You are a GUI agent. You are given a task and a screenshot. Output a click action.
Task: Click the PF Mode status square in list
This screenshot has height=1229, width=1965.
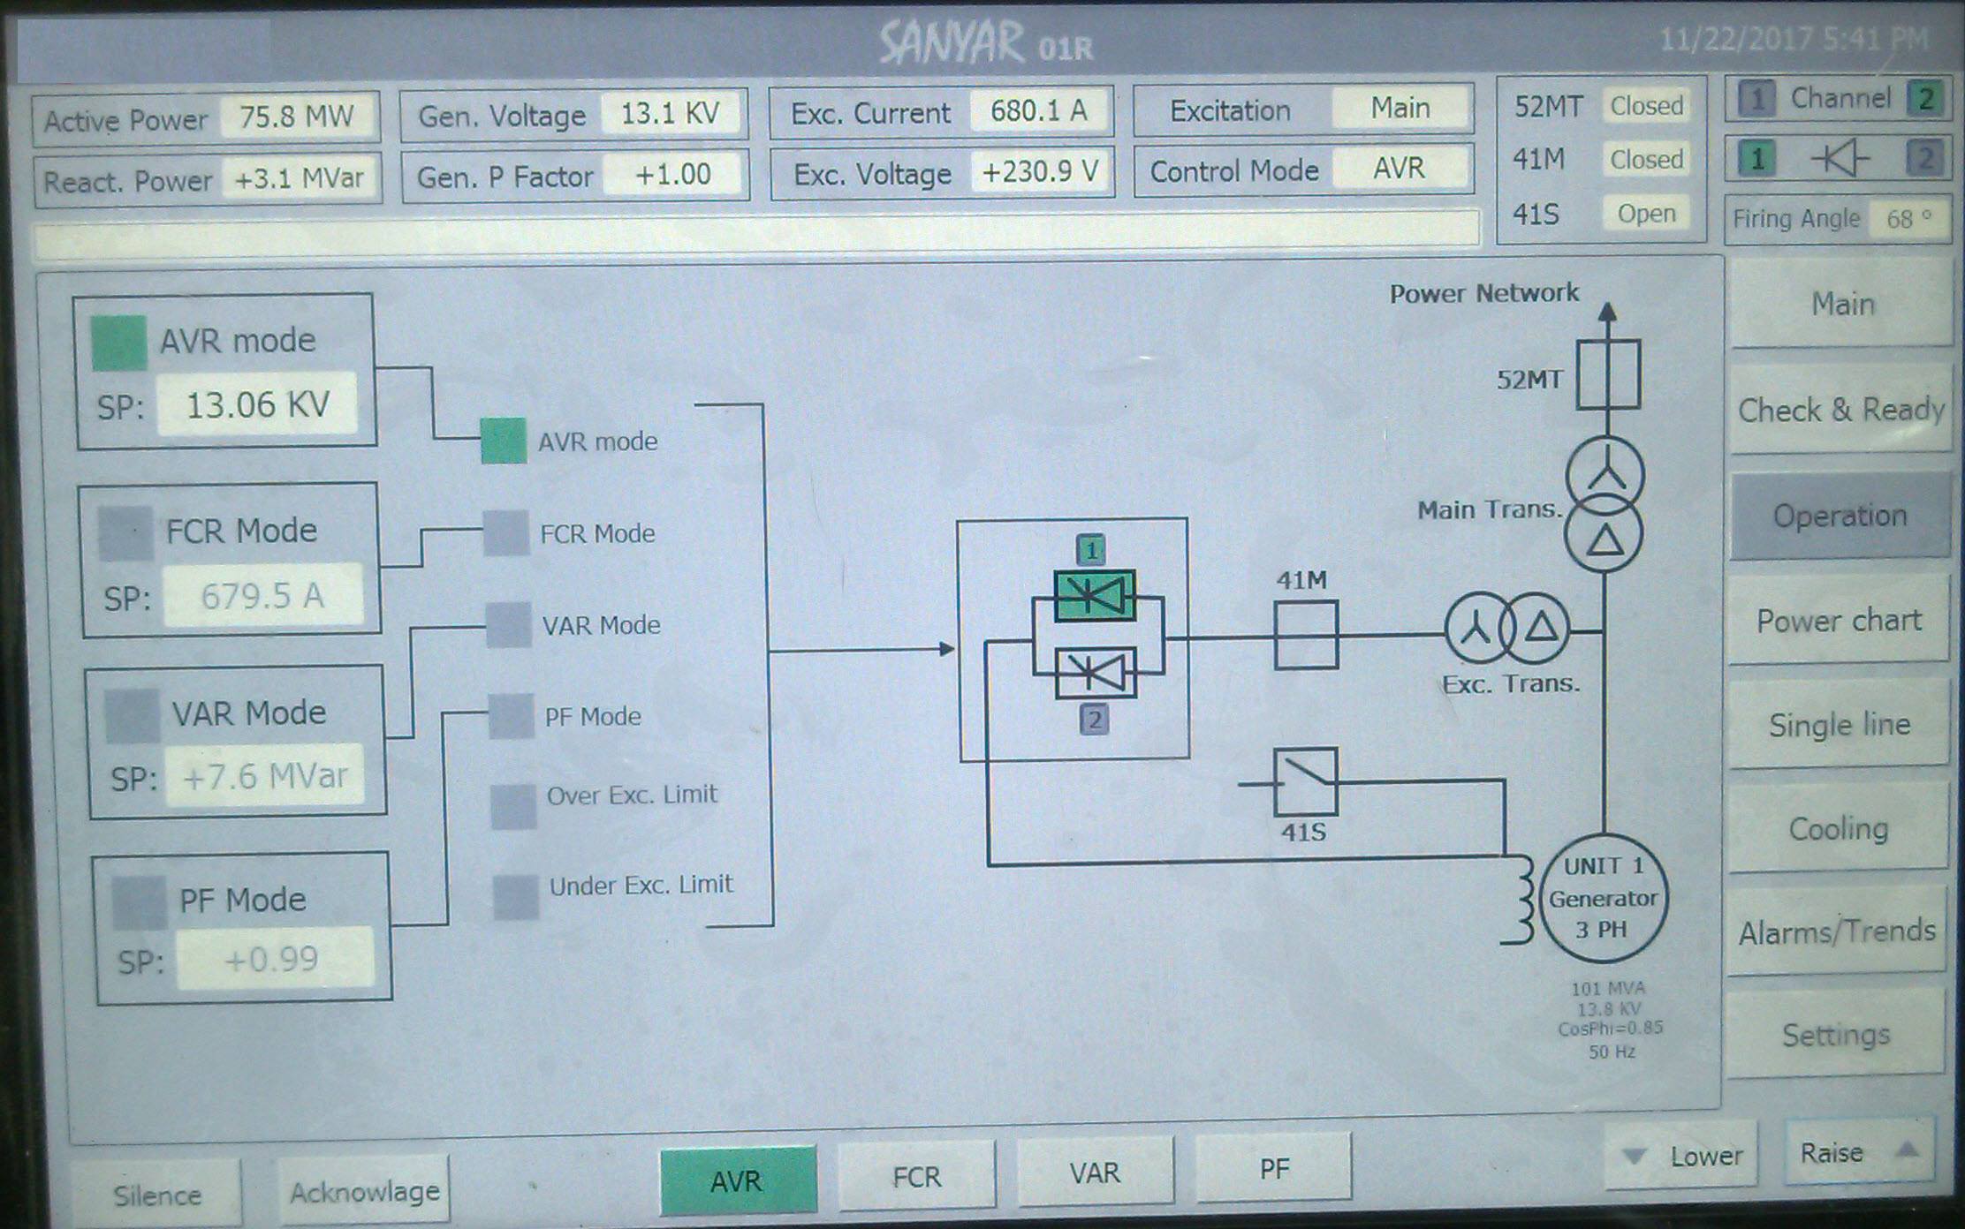coord(512,716)
